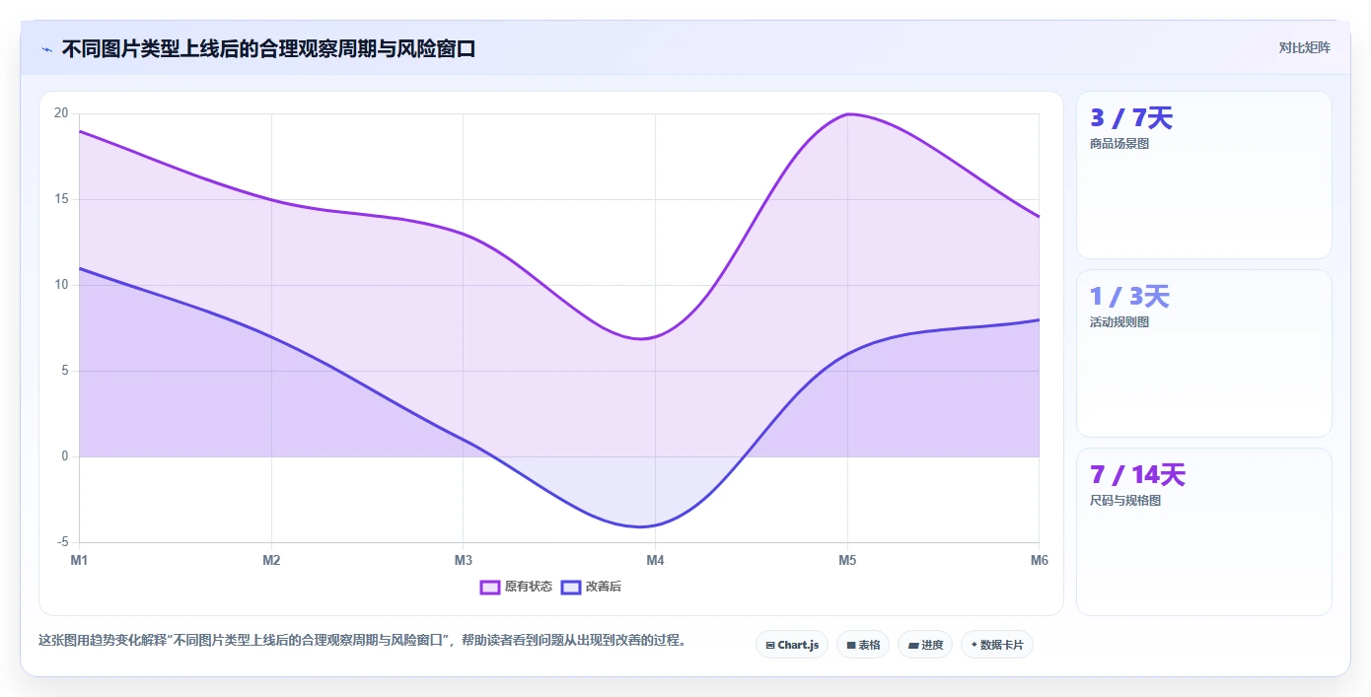Click the M6 axis label
This screenshot has width=1371, height=697.
click(1039, 560)
